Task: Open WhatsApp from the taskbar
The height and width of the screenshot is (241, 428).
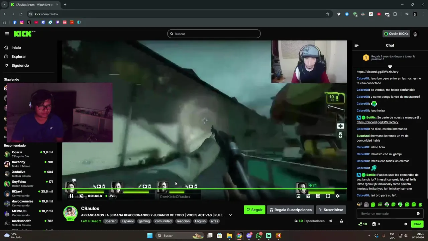Action: (259, 236)
